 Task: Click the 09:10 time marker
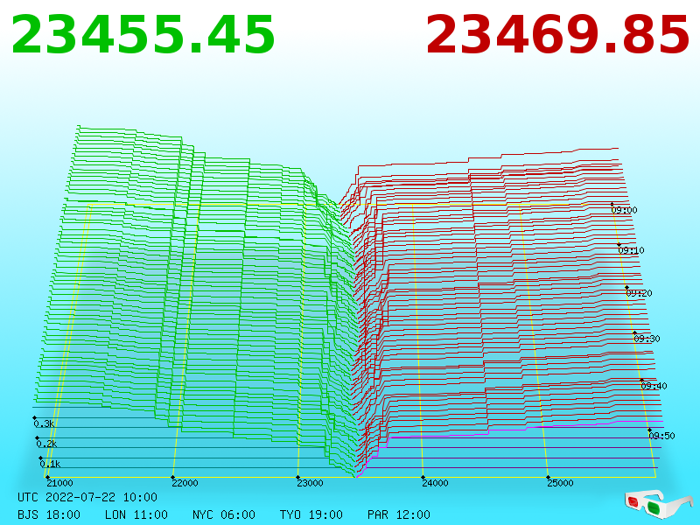click(x=631, y=250)
